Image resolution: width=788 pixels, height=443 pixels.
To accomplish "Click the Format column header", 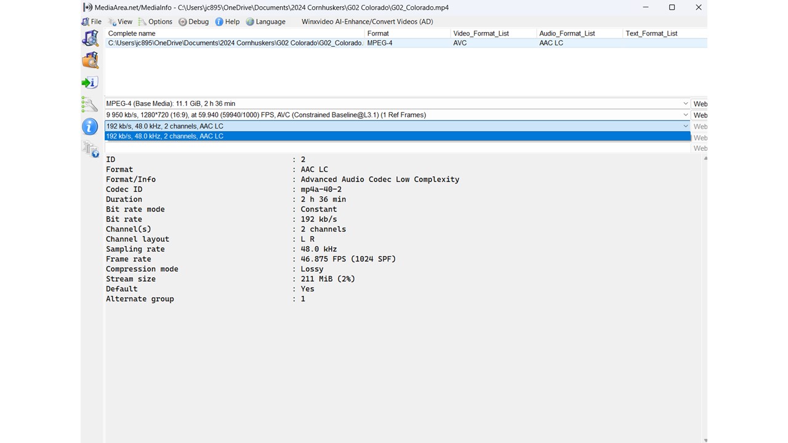I will [407, 33].
